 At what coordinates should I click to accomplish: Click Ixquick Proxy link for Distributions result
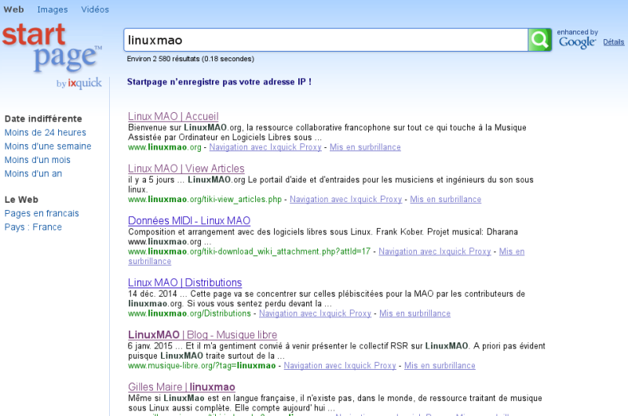point(315,313)
